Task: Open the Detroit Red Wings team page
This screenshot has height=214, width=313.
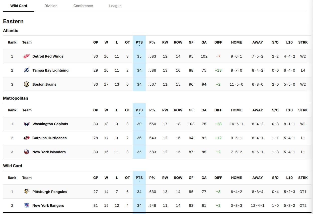Action: click(x=48, y=56)
